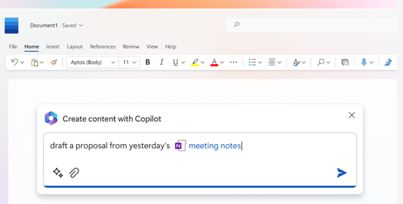Click the meeting notes OneNote link
The height and width of the screenshot is (204, 403).
(x=215, y=146)
